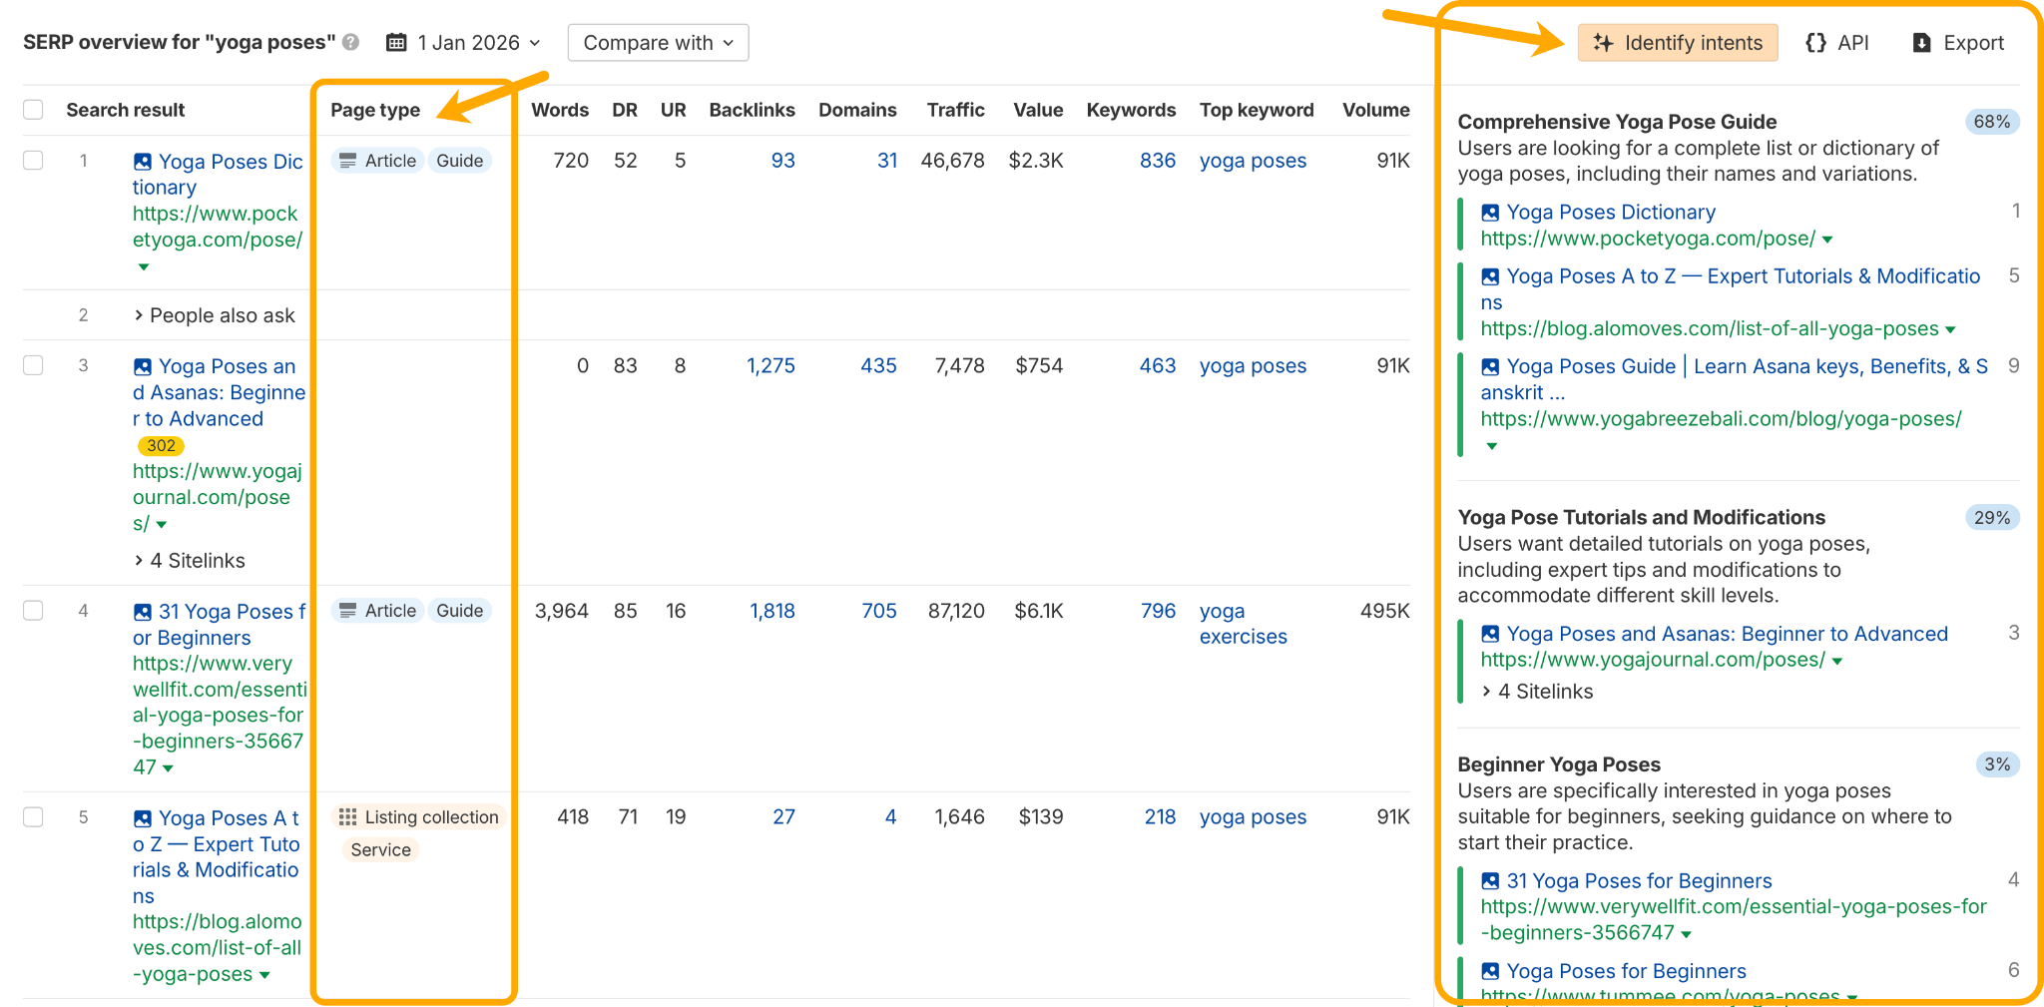Click the Identify intents sparkle icon
Viewport: 2044px width, 1007px height.
(x=1605, y=43)
